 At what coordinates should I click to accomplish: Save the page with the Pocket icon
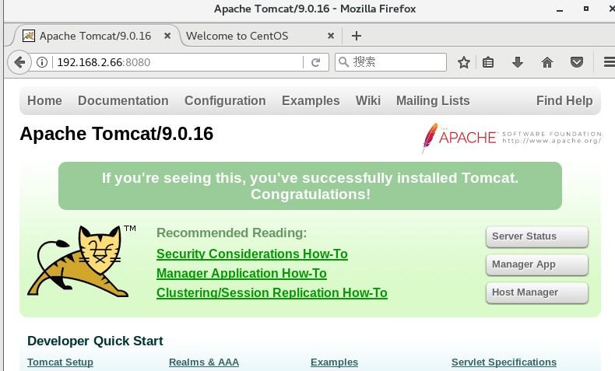point(577,62)
